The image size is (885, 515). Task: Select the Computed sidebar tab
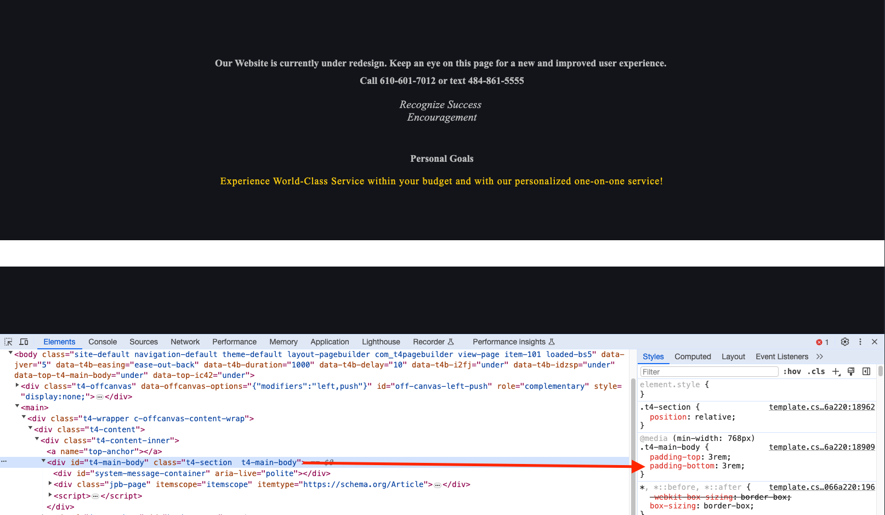click(x=693, y=356)
